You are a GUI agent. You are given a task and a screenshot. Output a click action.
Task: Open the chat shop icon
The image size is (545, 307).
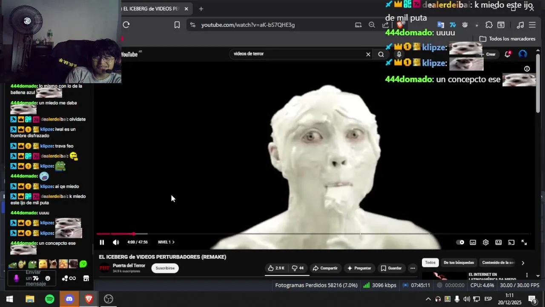tap(86, 278)
